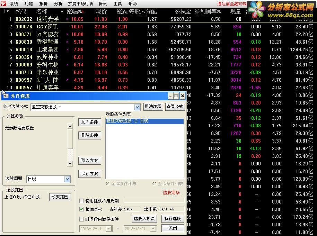Click the 执行选股 button
This screenshot has width=317, height=236.
[173, 219]
